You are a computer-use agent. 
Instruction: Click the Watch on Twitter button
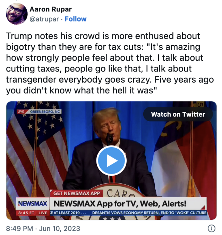click(x=178, y=114)
